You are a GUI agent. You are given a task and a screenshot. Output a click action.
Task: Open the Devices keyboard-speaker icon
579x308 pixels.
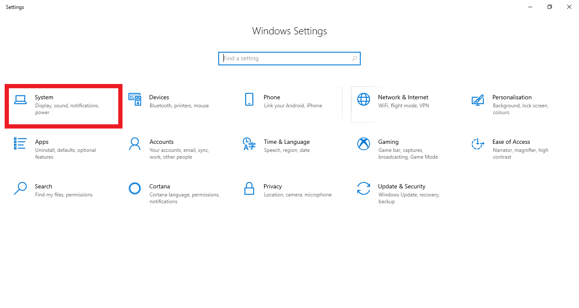[135, 99]
